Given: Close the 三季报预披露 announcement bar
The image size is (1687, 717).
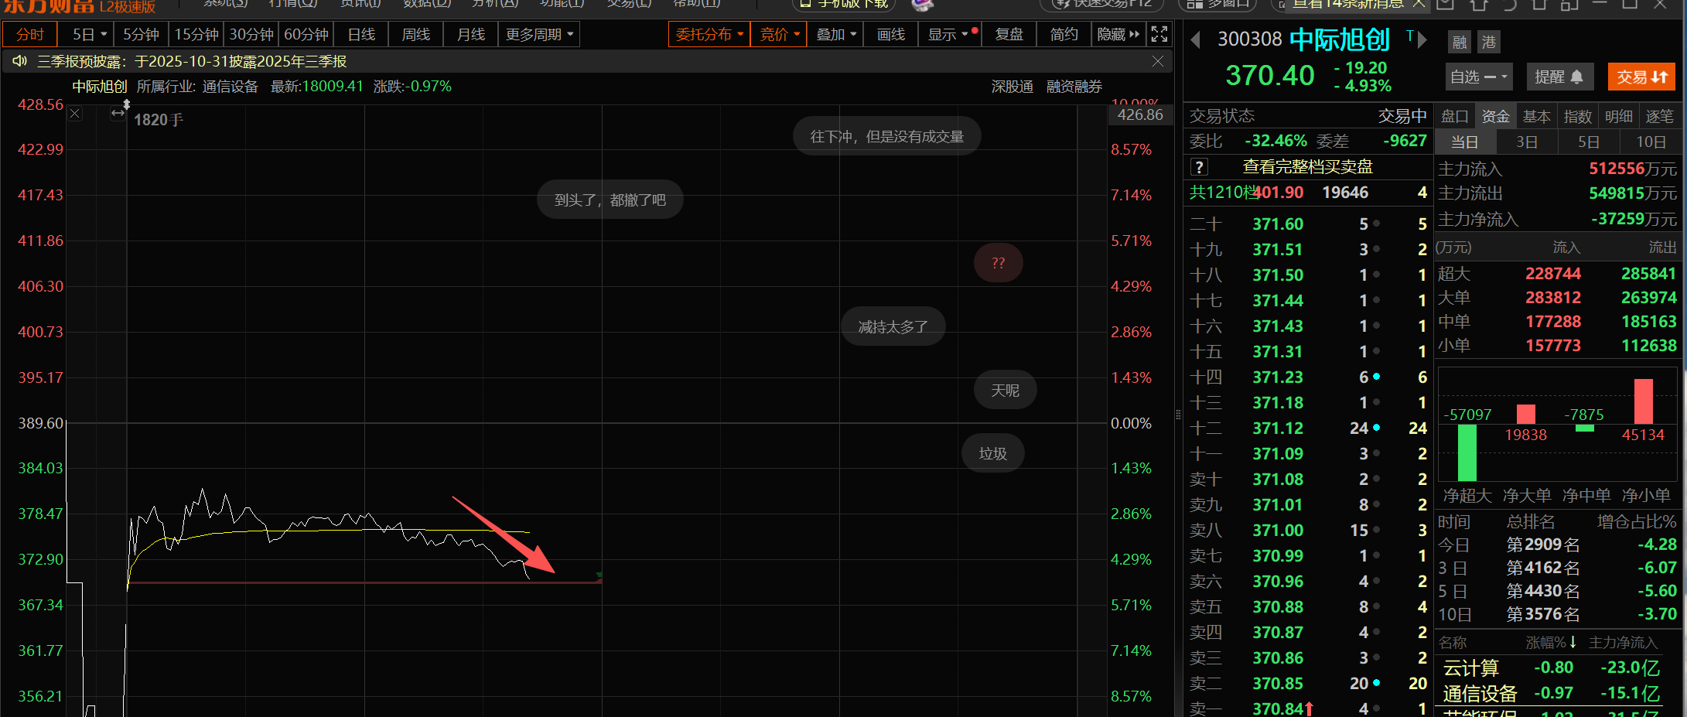Looking at the screenshot, I should point(1158,61).
